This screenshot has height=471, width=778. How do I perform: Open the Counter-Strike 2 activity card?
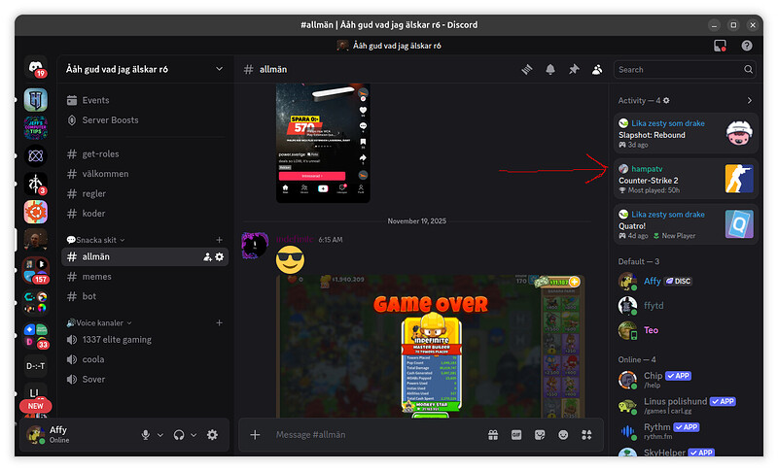[686, 179]
